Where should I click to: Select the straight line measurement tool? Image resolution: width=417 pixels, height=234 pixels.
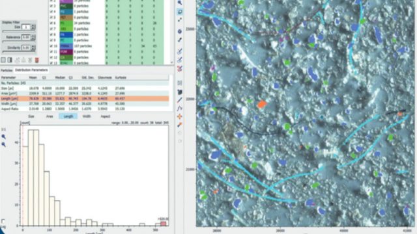(x=180, y=100)
